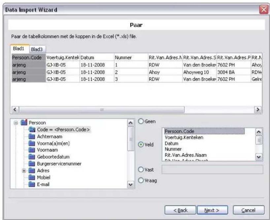Go to the previous step with Back
This screenshot has width=270, height=220.
pos(180,210)
